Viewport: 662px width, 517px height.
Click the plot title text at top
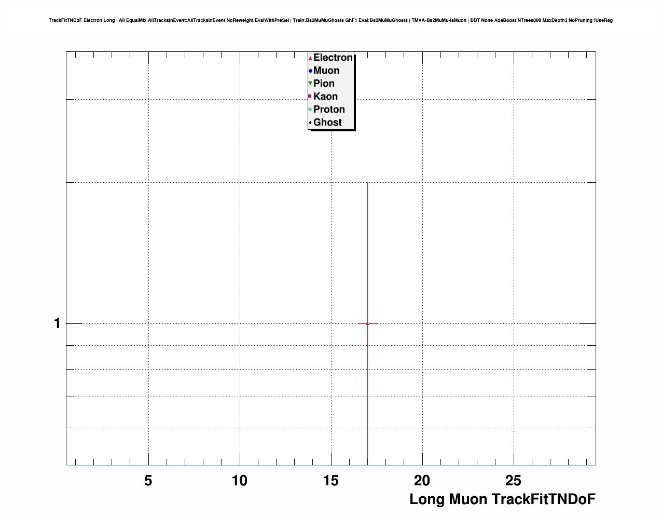click(x=330, y=20)
